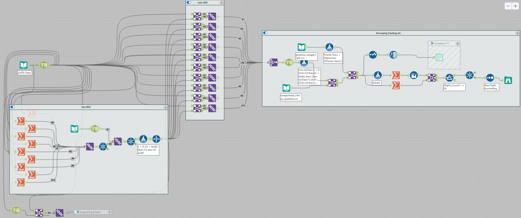Select the Text Input tool in List MO
The width and height of the screenshot is (521, 218).
coord(75,129)
